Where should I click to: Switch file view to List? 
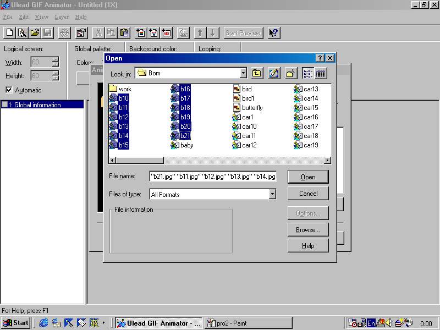(x=309, y=73)
